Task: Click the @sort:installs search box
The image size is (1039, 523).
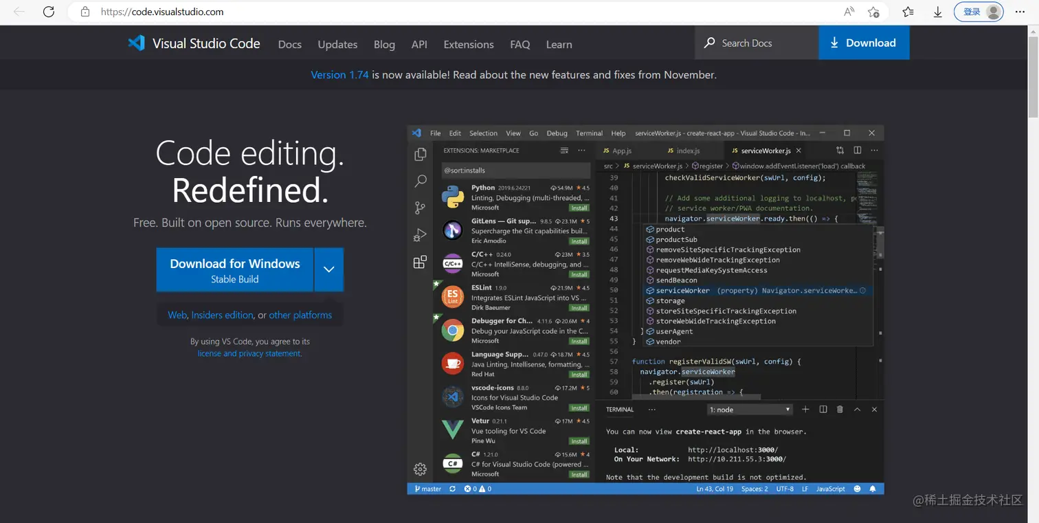Action: pyautogui.click(x=516, y=170)
